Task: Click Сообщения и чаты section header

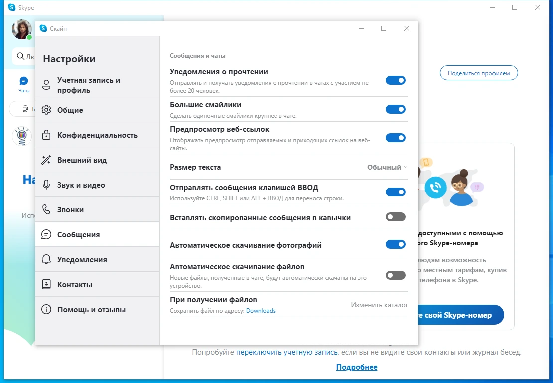Action: pyautogui.click(x=197, y=56)
